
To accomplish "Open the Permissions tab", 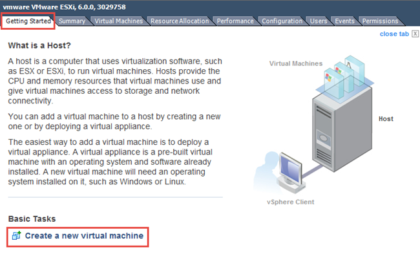I will pyautogui.click(x=380, y=21).
